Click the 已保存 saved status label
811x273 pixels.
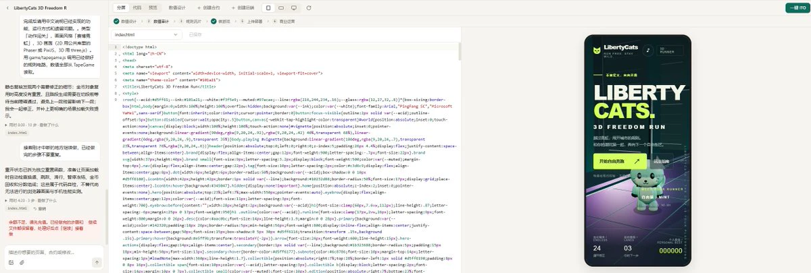point(195,34)
